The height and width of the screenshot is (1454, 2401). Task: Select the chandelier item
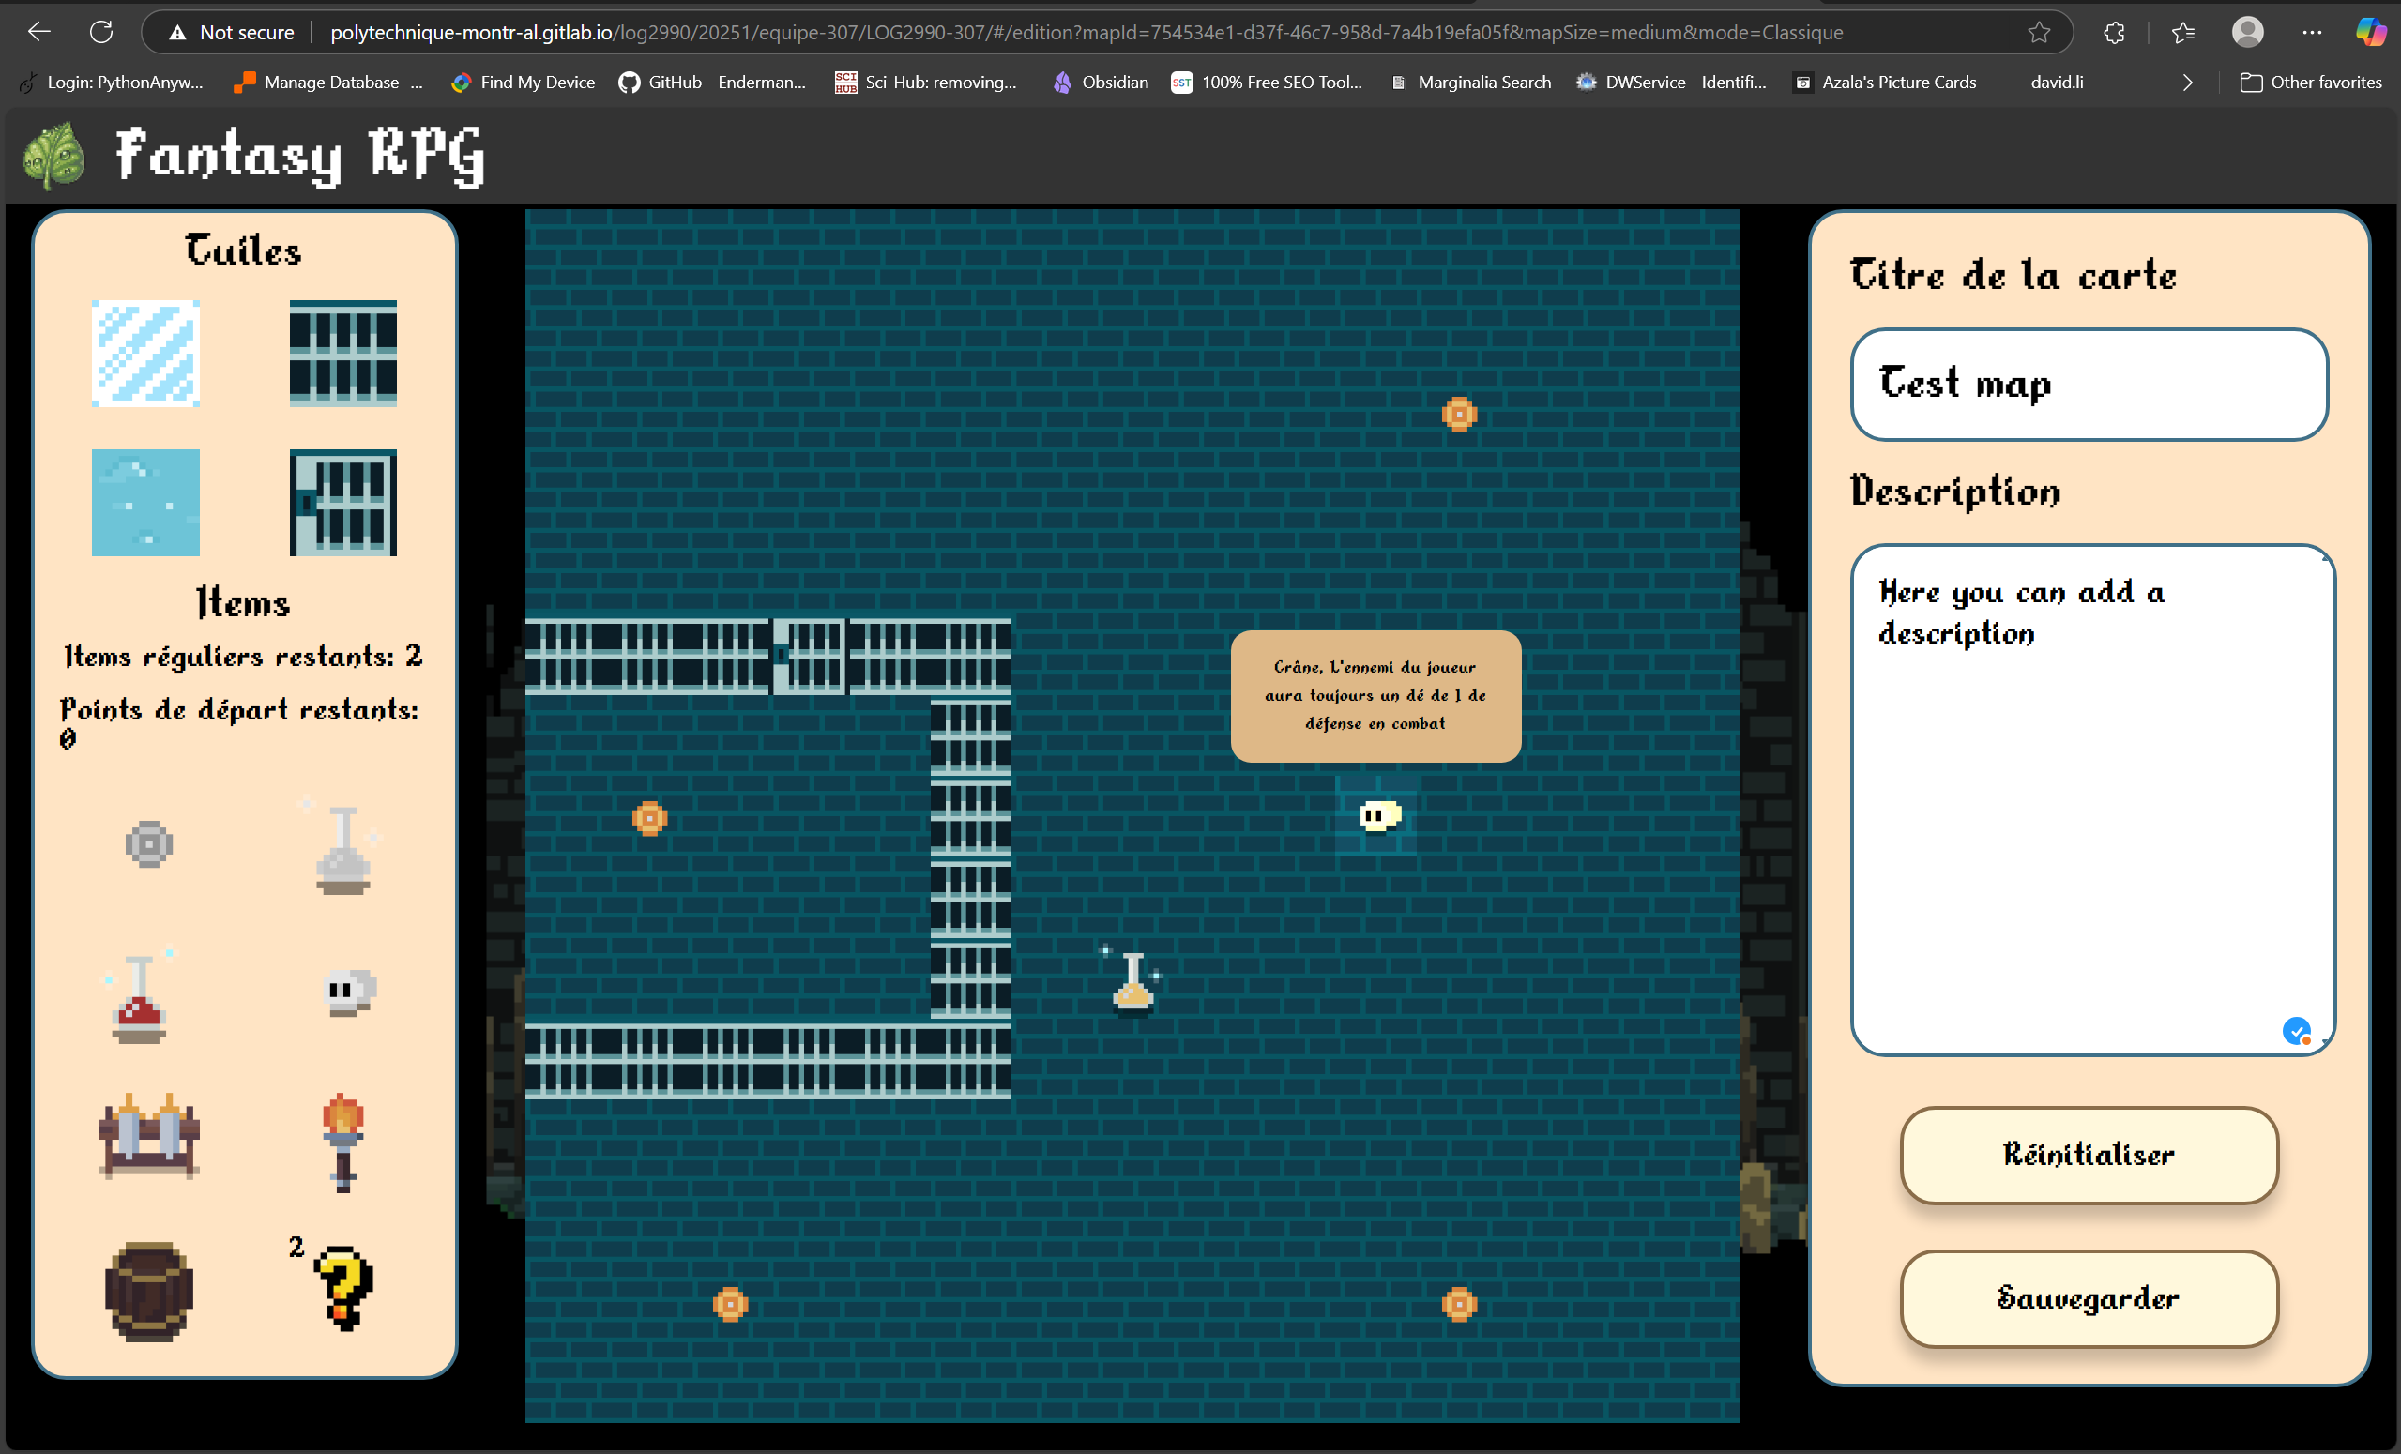tap(343, 846)
